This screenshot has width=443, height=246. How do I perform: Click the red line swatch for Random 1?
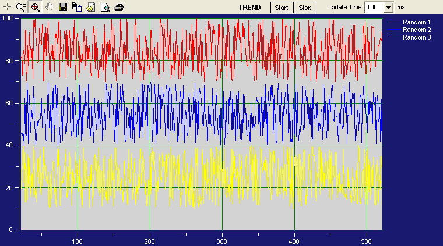pyautogui.click(x=395, y=22)
